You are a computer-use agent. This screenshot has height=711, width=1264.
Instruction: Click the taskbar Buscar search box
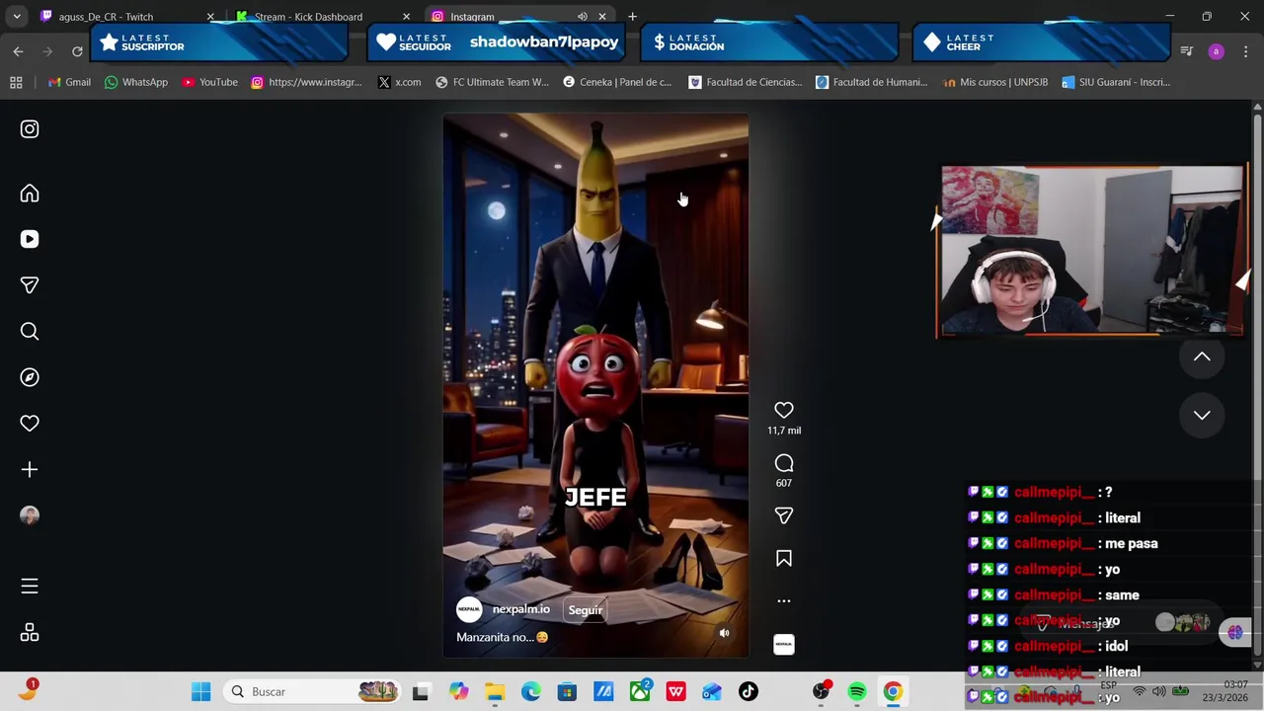pyautogui.click(x=313, y=692)
